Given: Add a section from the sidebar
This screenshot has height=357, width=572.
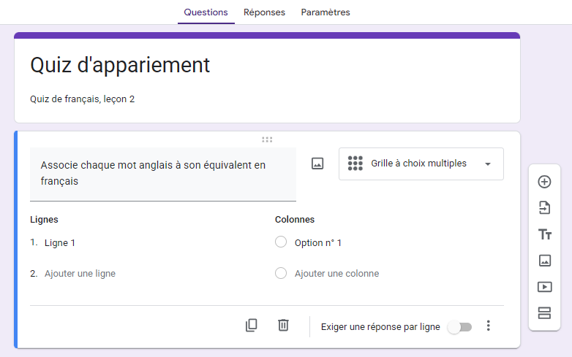Looking at the screenshot, I should [544, 313].
